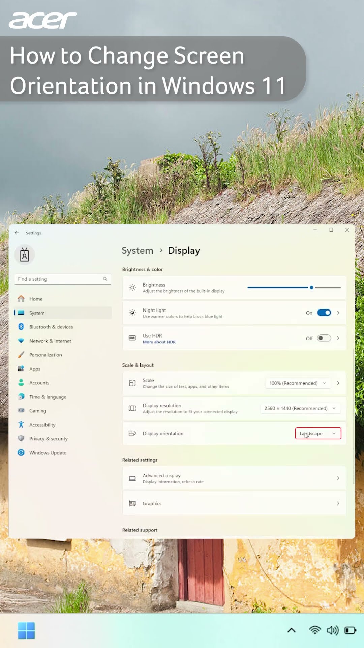The width and height of the screenshot is (364, 648).
Task: Click the Brightness sun icon
Action: click(x=132, y=288)
